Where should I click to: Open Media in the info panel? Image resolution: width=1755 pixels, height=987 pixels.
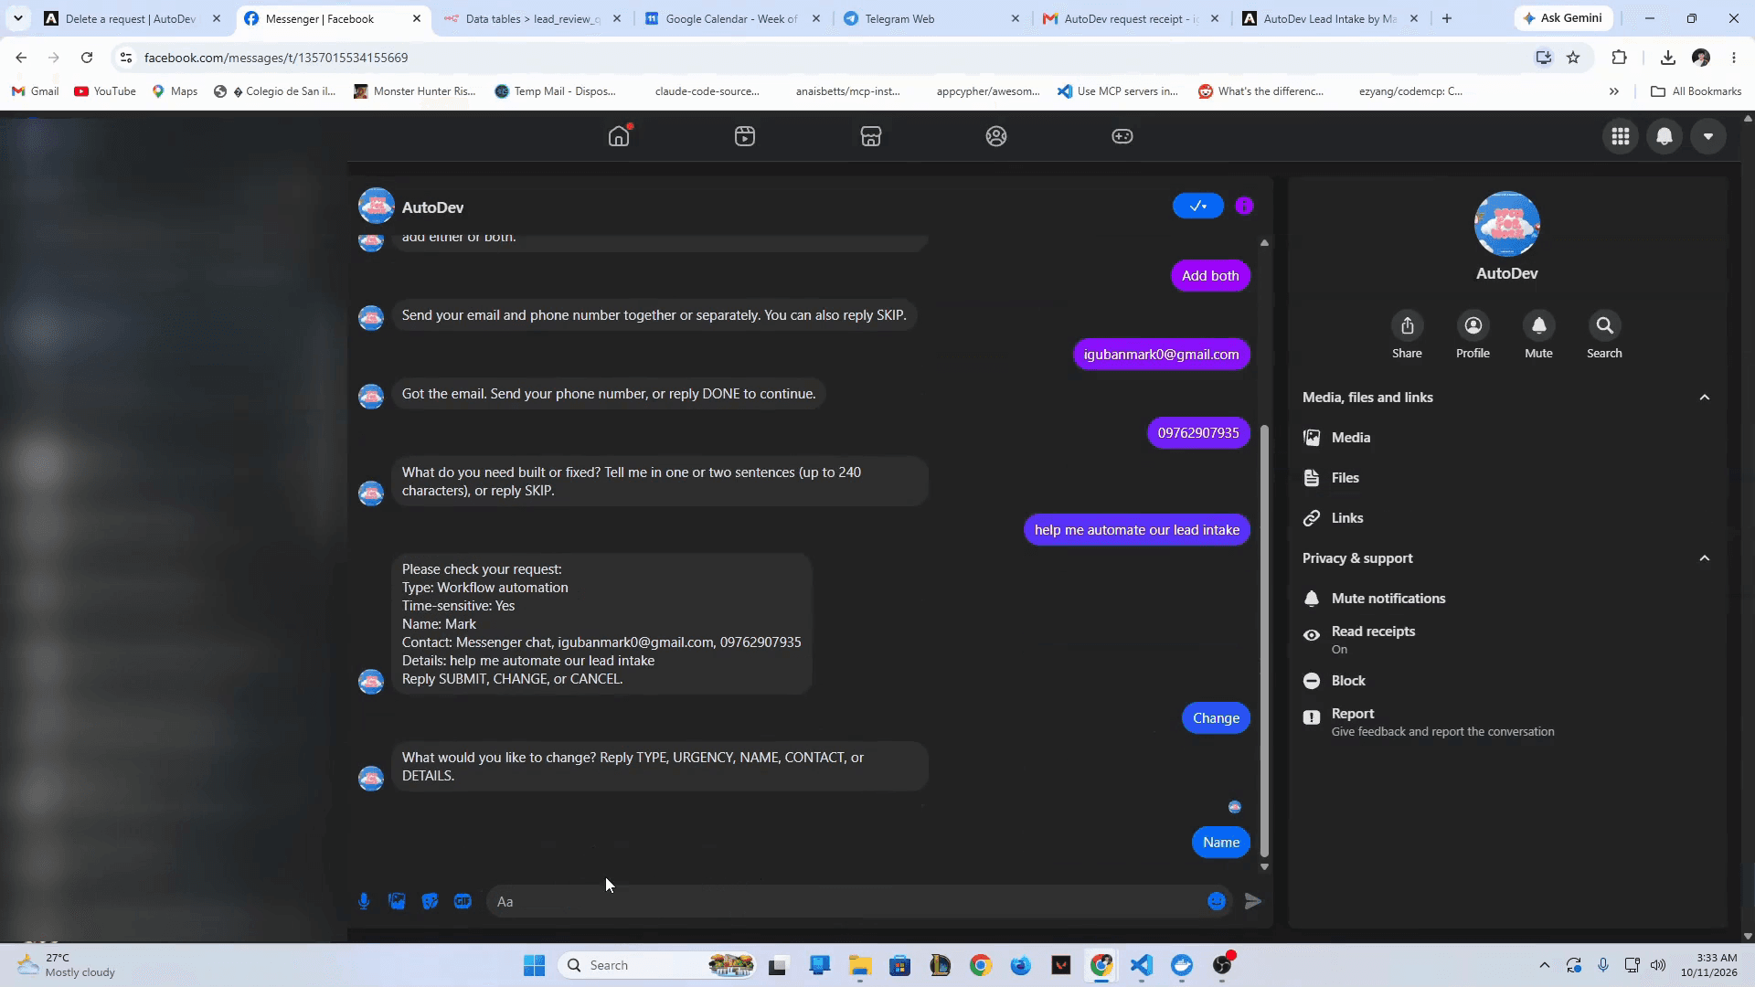(1506, 438)
